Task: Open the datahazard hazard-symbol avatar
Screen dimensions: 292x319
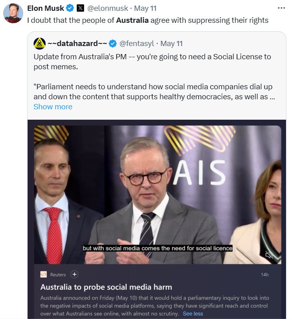Action: pos(40,44)
